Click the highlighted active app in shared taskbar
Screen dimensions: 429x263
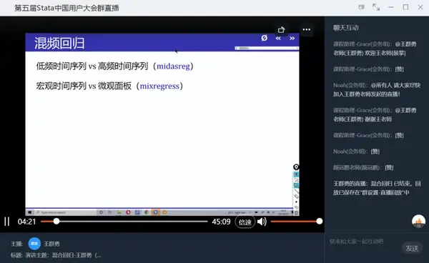(x=155, y=212)
